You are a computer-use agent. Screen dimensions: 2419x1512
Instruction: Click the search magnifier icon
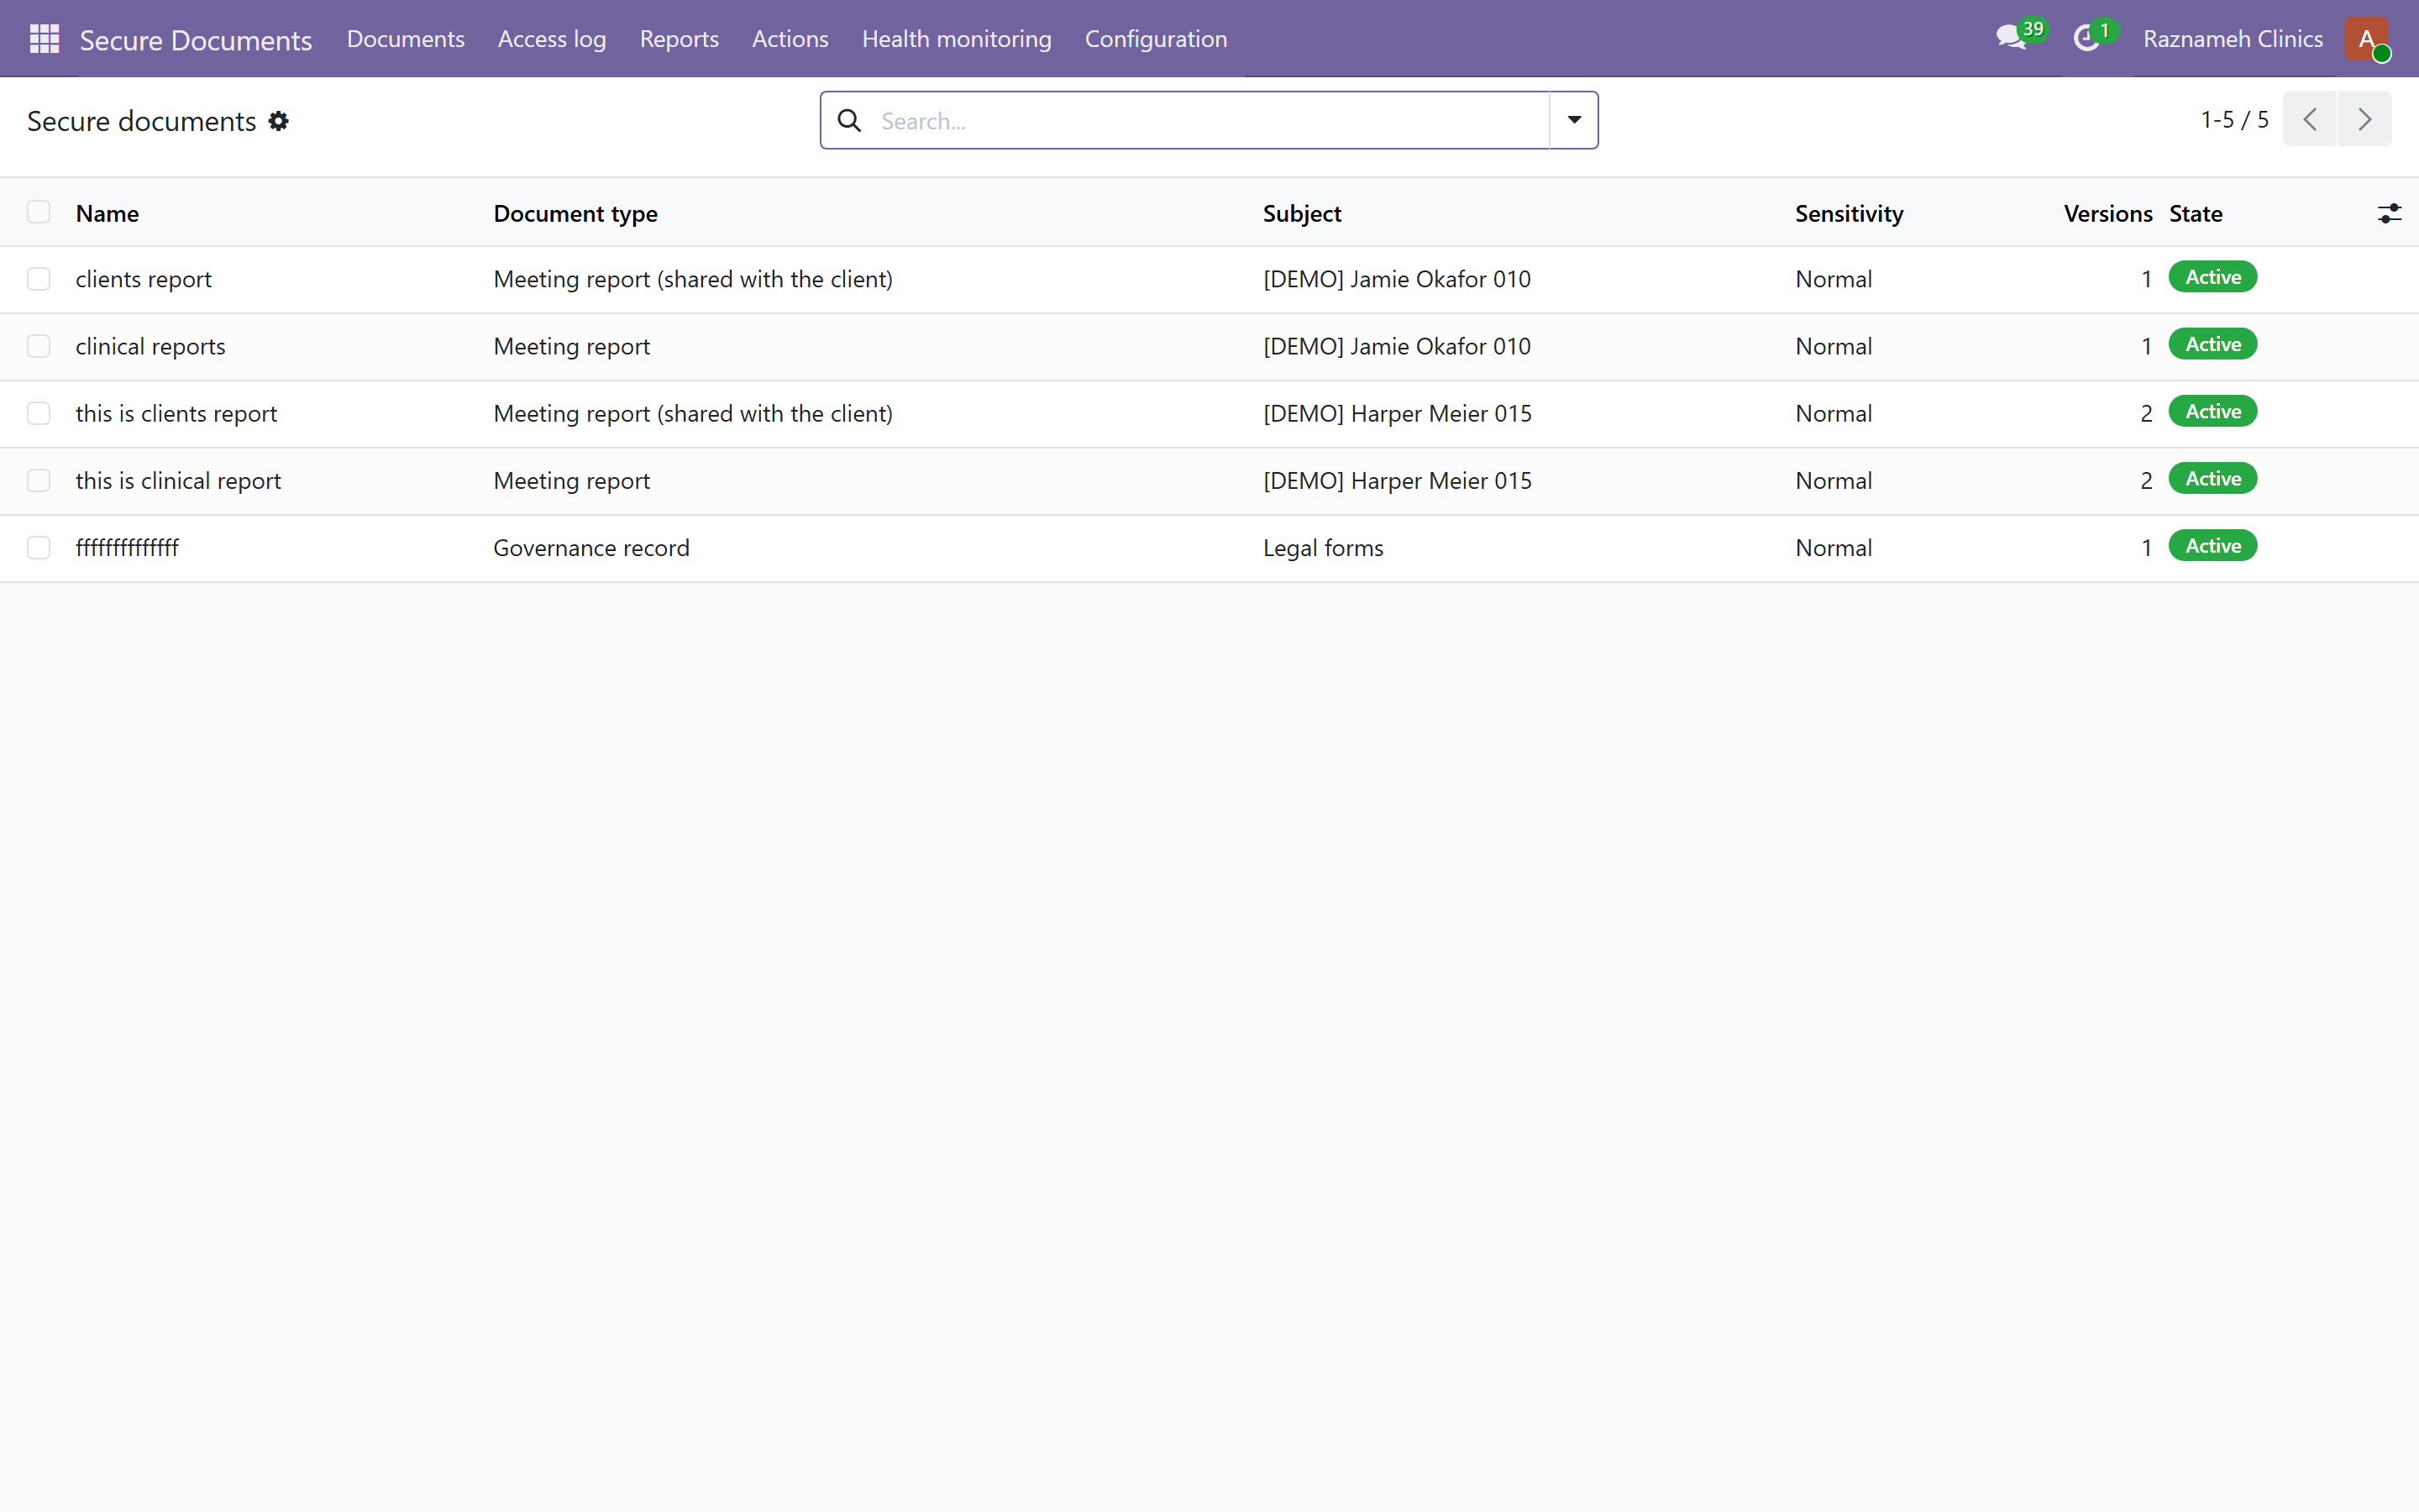click(x=850, y=121)
